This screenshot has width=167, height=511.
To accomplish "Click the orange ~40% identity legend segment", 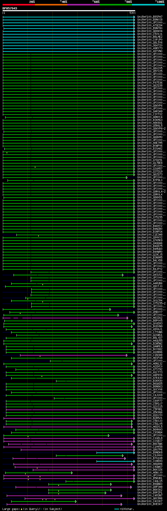I will (51, 5).
